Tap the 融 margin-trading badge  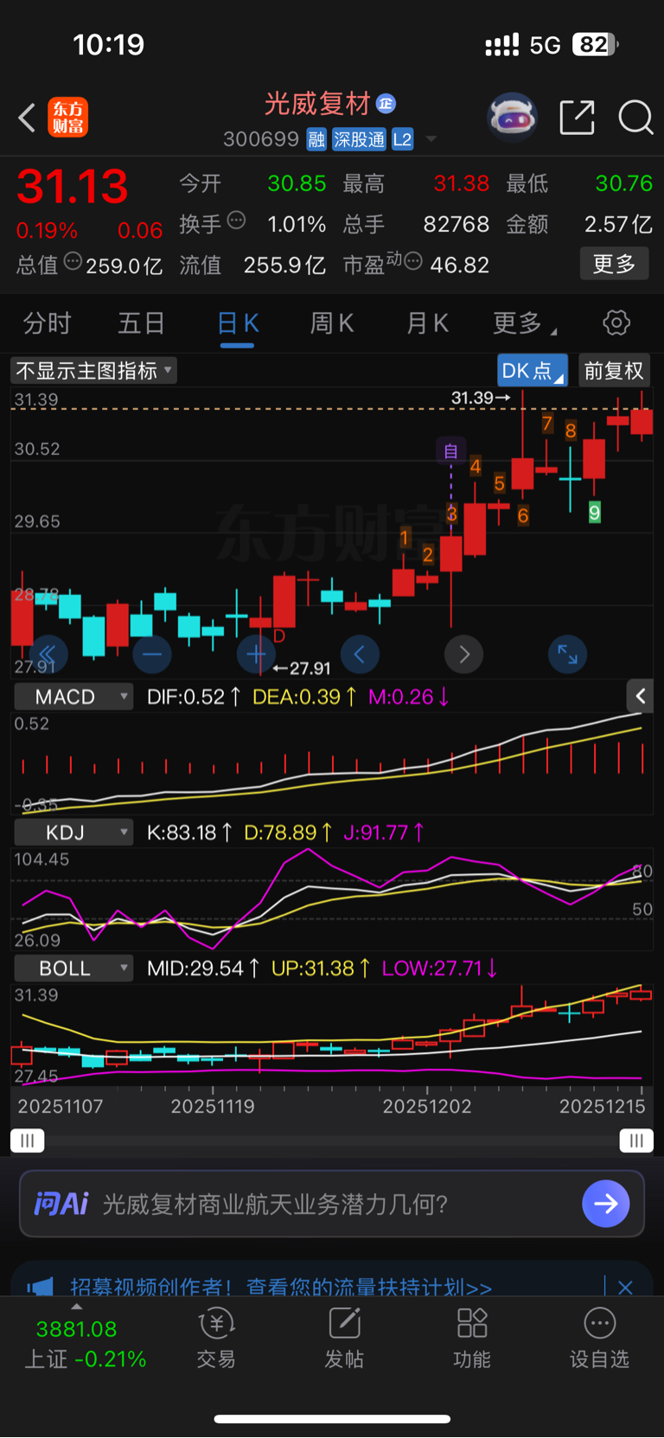(316, 139)
